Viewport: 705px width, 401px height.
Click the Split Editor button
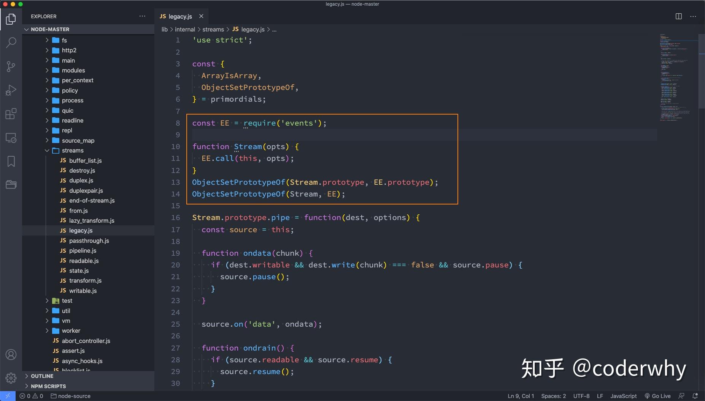678,16
